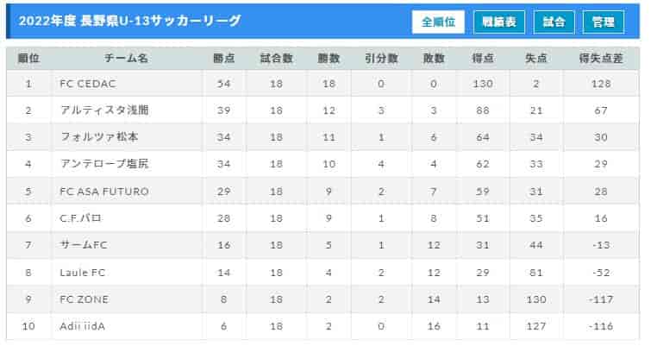Select team FC CEDAC
The height and width of the screenshot is (346, 651).
(88, 84)
